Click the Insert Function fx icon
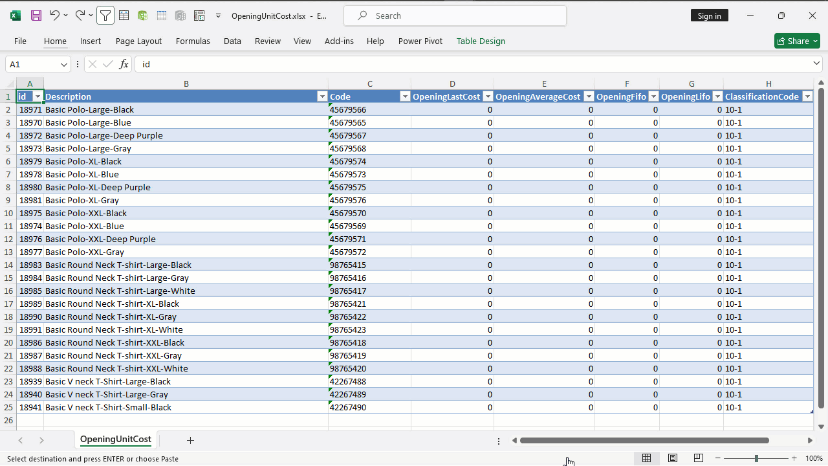This screenshot has height=466, width=828. point(124,64)
